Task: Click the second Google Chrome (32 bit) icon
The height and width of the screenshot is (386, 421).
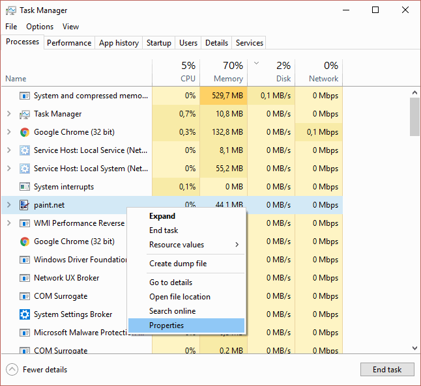Action: point(25,241)
